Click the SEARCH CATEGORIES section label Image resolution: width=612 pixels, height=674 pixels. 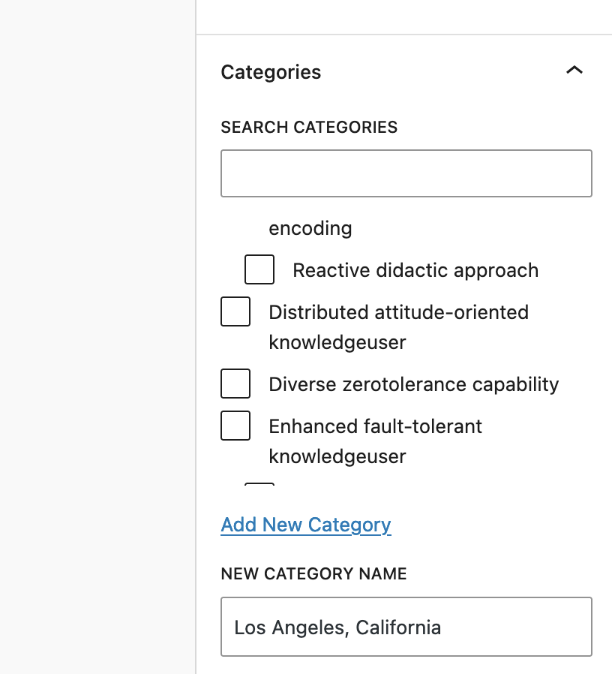(x=308, y=127)
